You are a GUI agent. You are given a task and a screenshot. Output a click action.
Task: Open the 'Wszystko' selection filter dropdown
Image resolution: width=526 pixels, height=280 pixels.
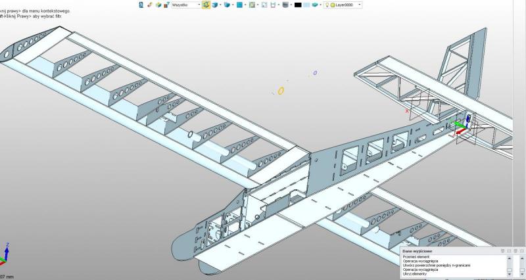pyautogui.click(x=185, y=5)
